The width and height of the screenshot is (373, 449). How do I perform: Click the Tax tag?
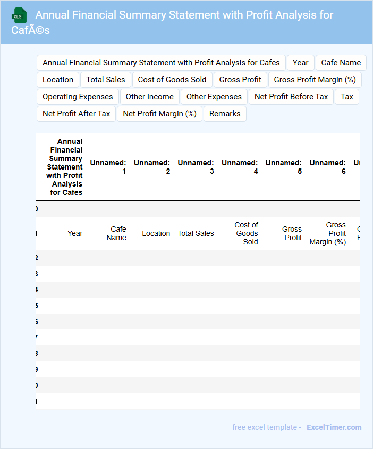tap(347, 97)
